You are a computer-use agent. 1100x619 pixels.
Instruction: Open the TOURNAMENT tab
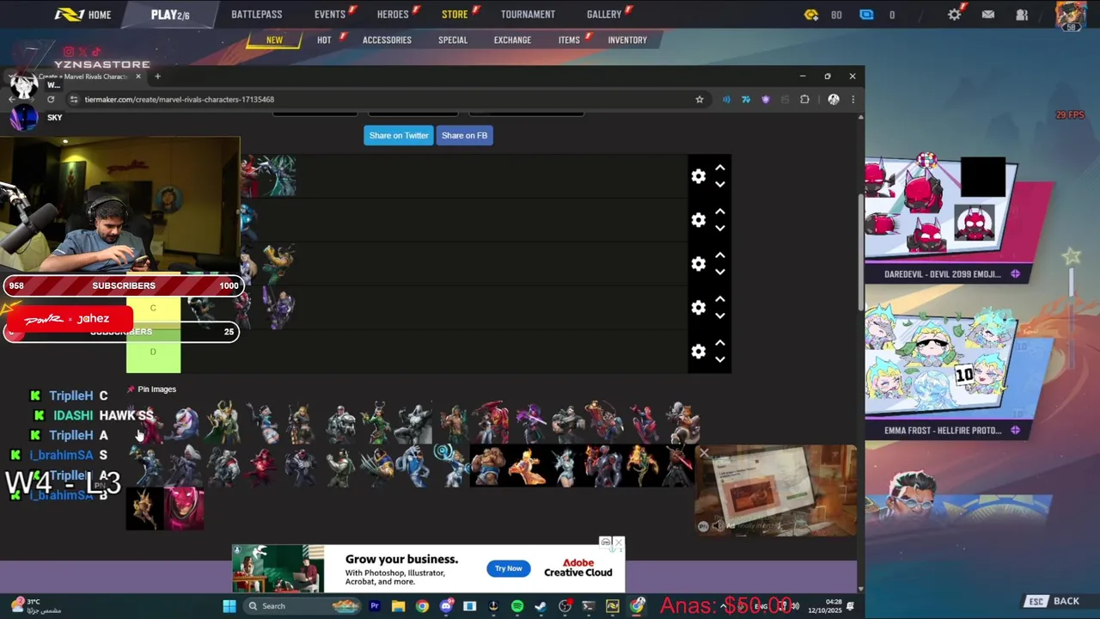tap(528, 15)
